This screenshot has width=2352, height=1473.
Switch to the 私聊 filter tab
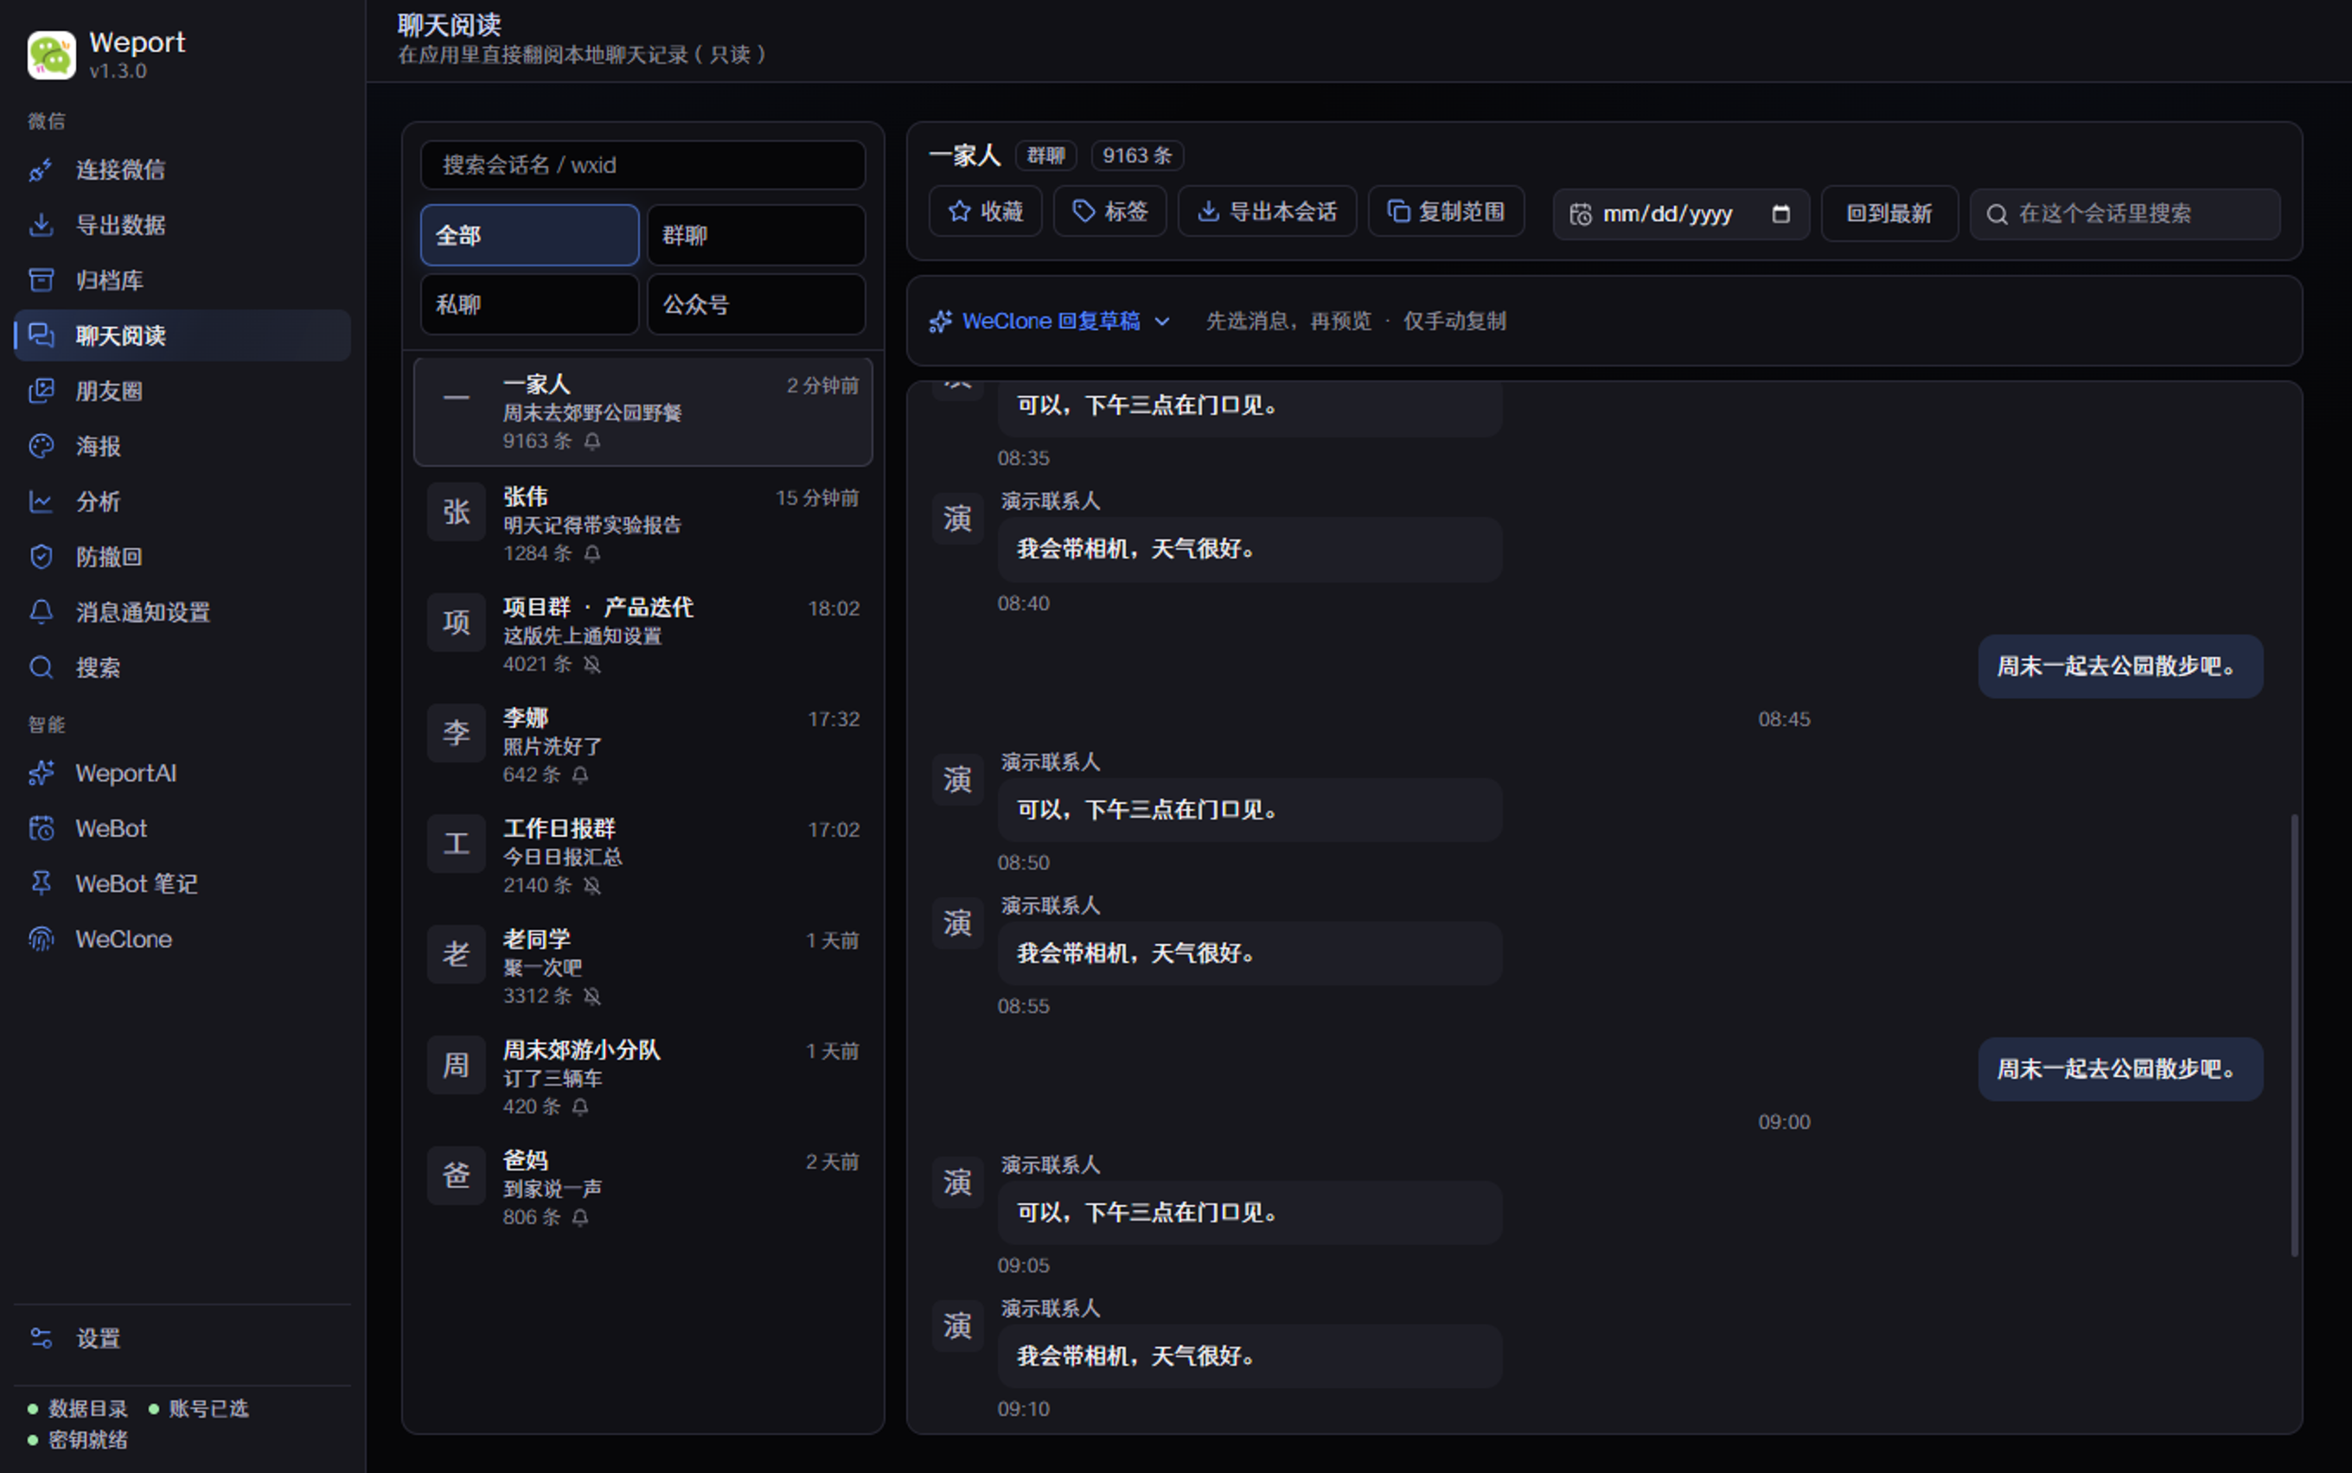[x=530, y=304]
